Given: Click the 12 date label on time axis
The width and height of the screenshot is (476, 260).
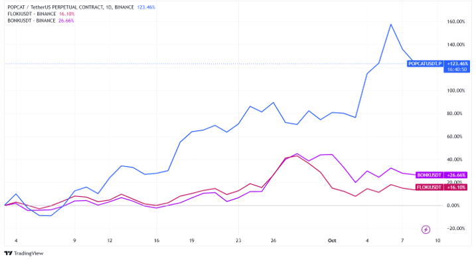Looking at the screenshot, I should click(x=110, y=241).
